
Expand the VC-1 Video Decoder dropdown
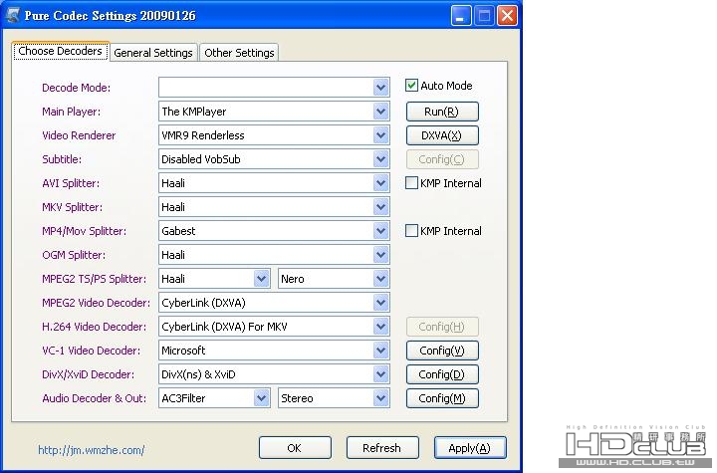point(380,350)
